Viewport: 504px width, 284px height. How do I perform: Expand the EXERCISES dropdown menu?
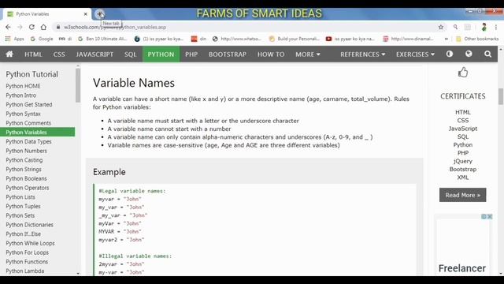coord(415,54)
